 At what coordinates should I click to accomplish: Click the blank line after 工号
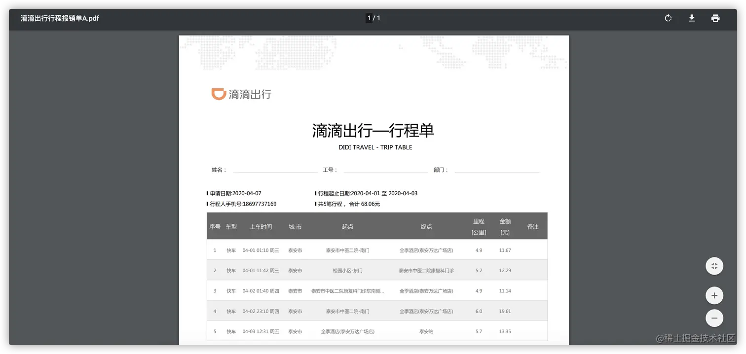(386, 170)
